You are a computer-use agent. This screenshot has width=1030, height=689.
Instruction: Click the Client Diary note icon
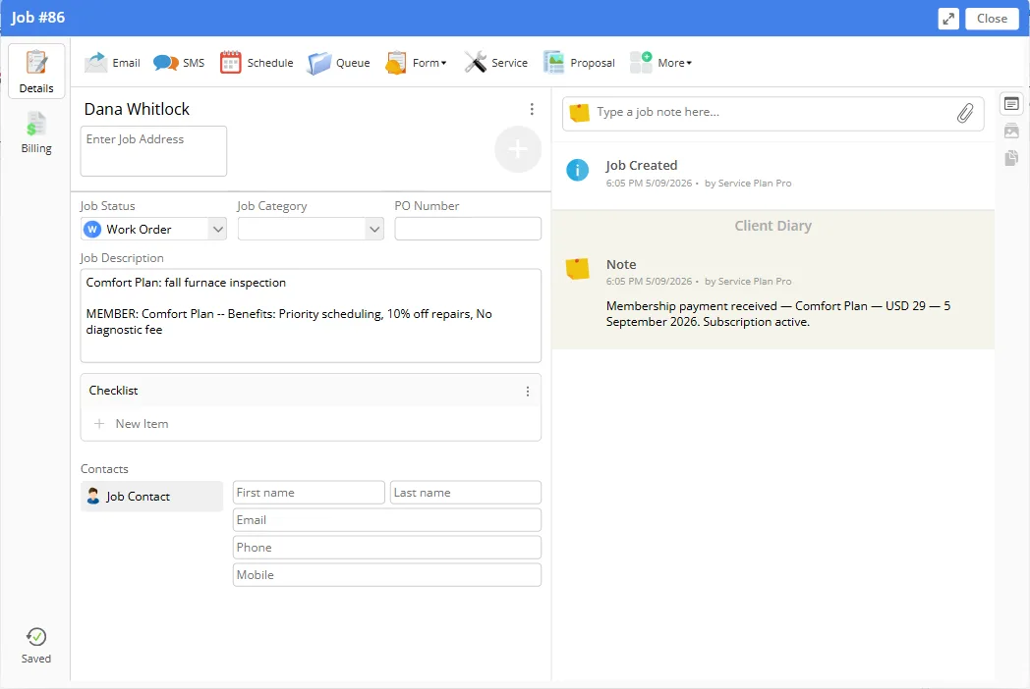click(x=577, y=268)
